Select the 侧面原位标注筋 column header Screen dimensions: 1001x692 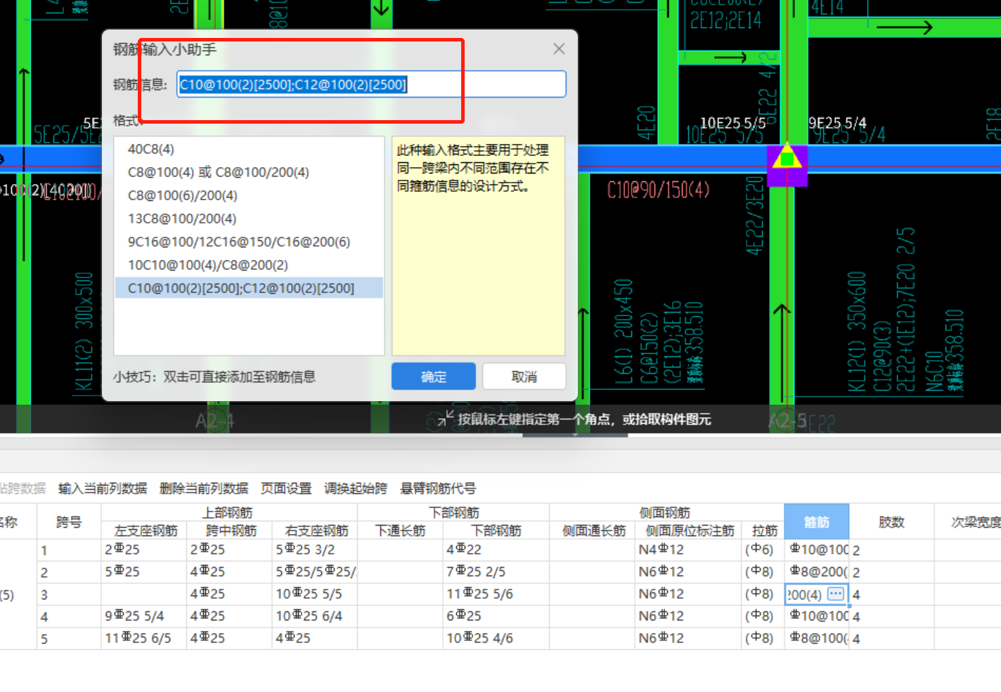click(689, 530)
